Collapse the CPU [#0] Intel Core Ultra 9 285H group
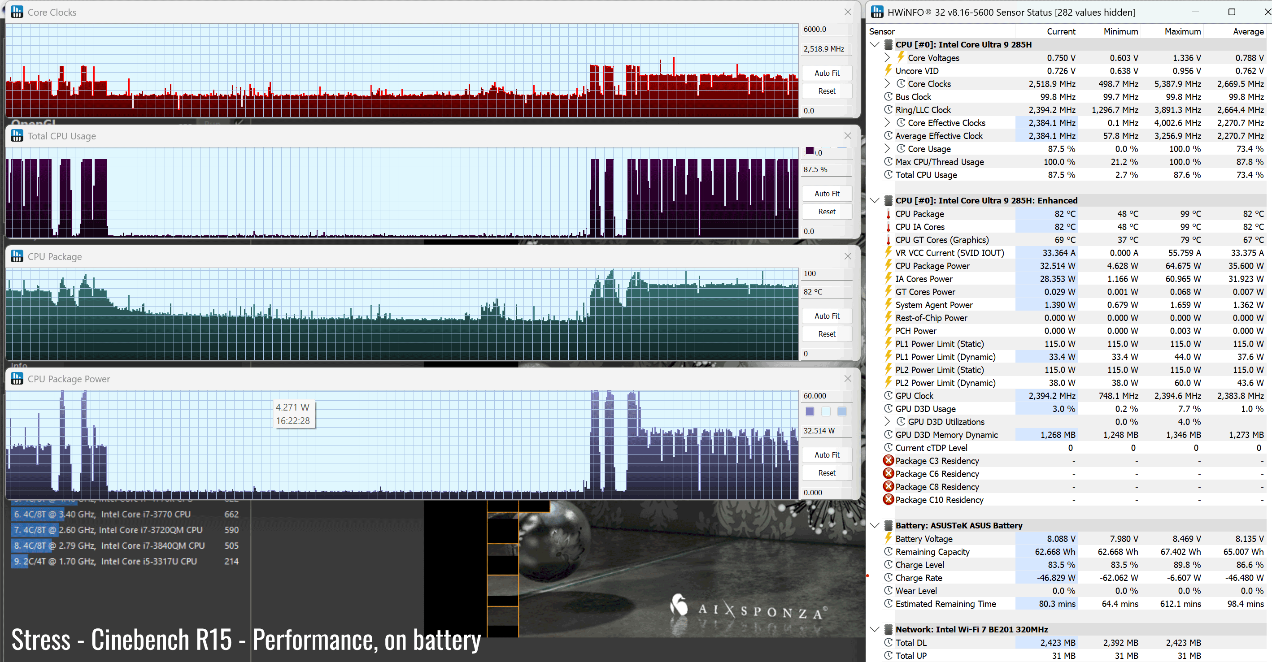1272x662 pixels. click(x=875, y=44)
